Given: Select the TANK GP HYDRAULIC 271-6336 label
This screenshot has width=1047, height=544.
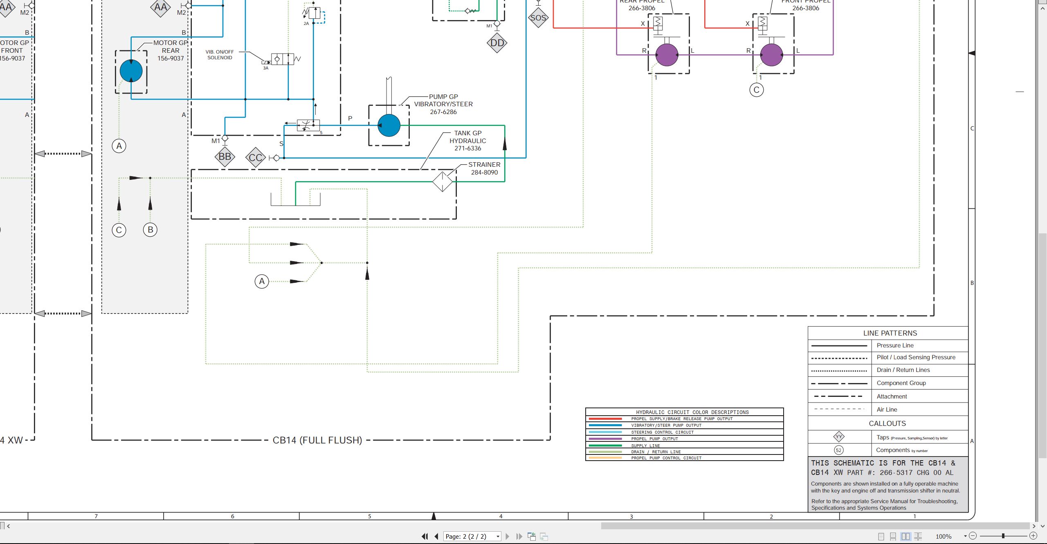Looking at the screenshot, I should click(468, 141).
